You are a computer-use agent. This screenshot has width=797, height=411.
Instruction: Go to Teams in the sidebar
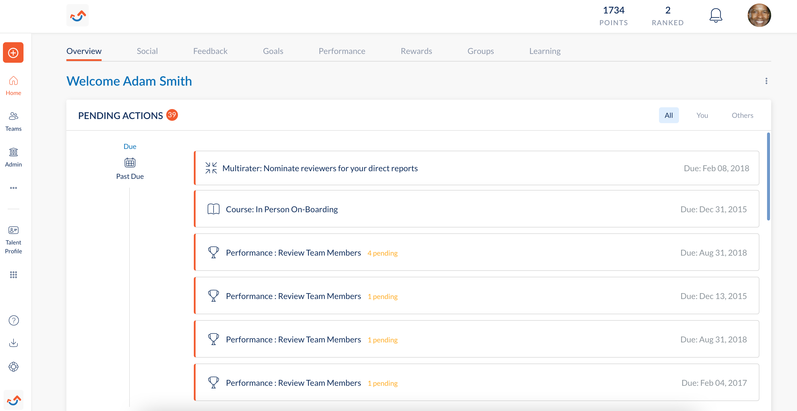click(x=13, y=121)
